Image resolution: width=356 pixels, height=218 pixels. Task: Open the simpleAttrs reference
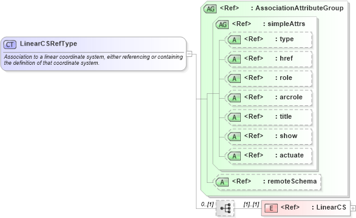pos(286,24)
